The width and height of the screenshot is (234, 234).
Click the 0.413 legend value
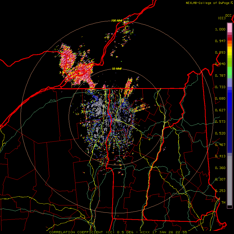tap(220, 156)
